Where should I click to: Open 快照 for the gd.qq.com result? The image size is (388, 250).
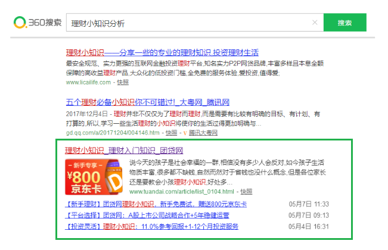[171, 133]
